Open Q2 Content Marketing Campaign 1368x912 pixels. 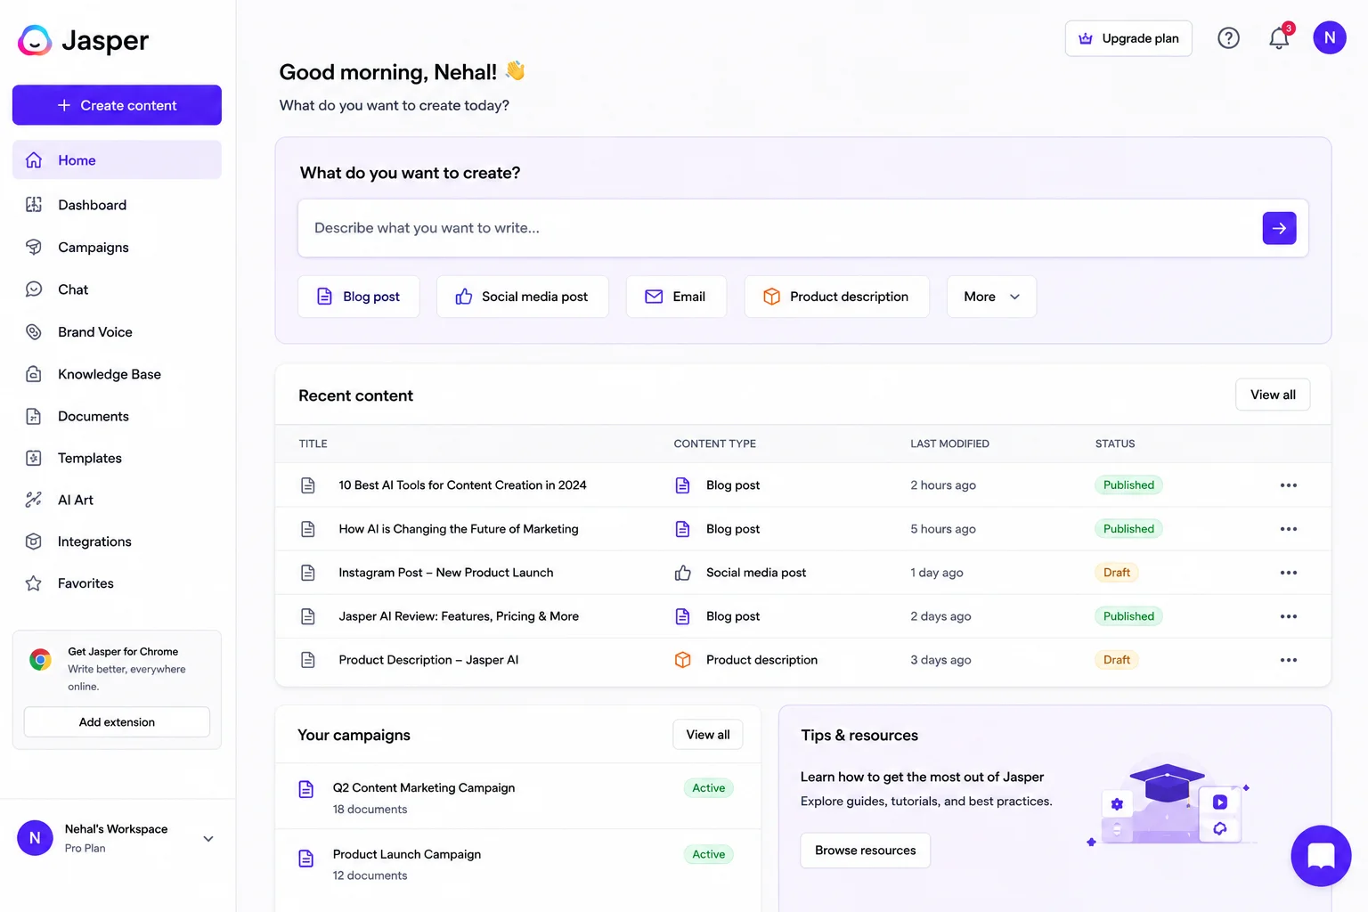(x=424, y=788)
